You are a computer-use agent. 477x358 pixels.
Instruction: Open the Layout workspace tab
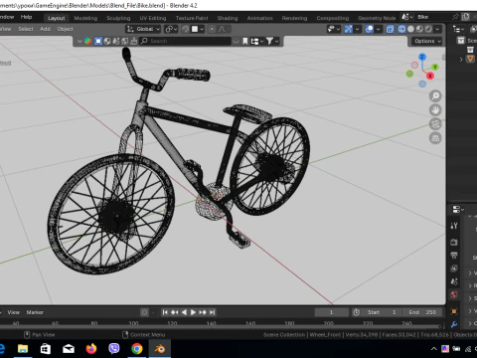(56, 18)
